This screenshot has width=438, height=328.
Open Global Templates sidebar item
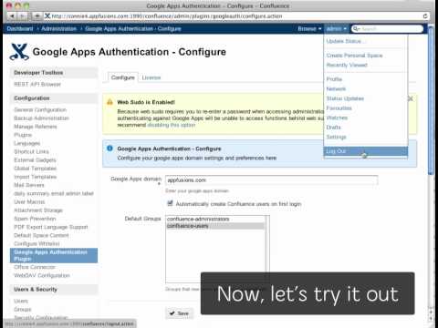(35, 169)
